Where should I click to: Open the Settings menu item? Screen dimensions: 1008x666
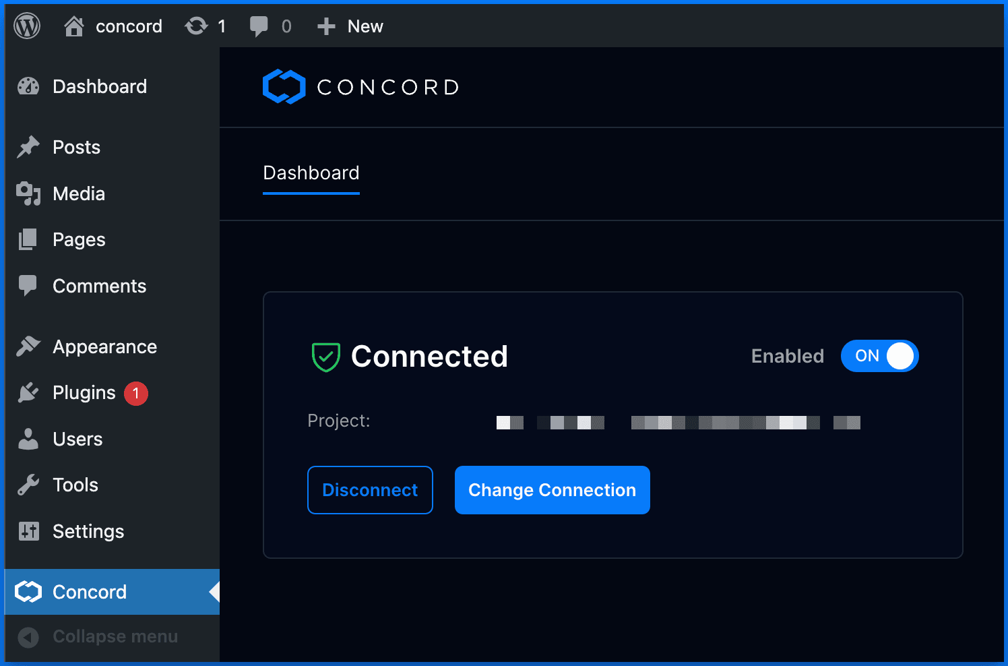pos(88,532)
